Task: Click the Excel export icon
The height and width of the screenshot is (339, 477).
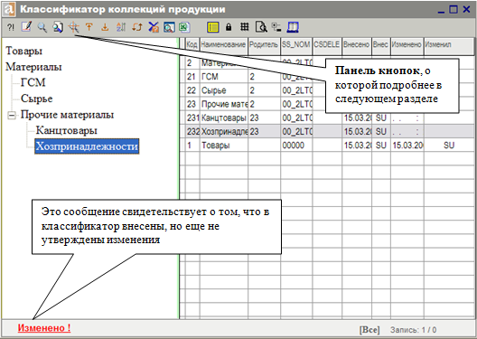Action: [184, 27]
